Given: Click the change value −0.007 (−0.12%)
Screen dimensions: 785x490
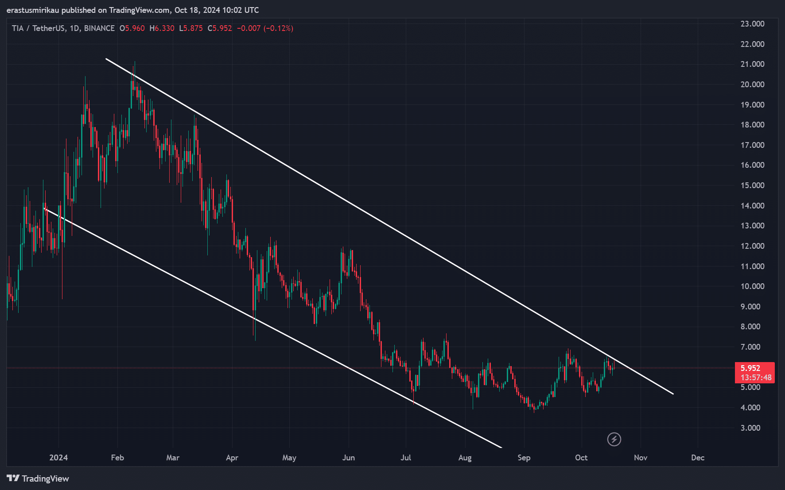Looking at the screenshot, I should point(265,28).
